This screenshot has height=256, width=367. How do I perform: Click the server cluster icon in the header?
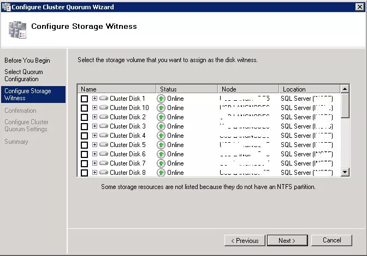[x=17, y=30]
